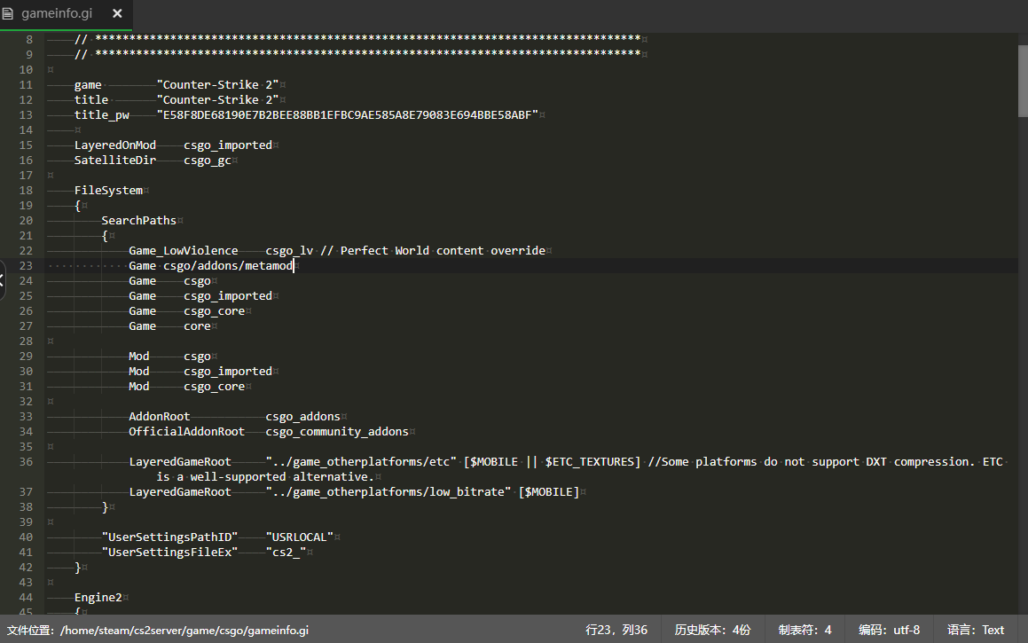Click the LayeredOnMod keyword
1028x643 pixels.
coord(115,145)
